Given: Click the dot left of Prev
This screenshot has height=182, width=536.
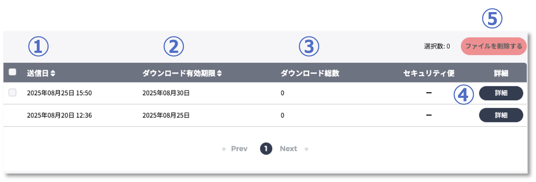Looking at the screenshot, I should click(224, 149).
